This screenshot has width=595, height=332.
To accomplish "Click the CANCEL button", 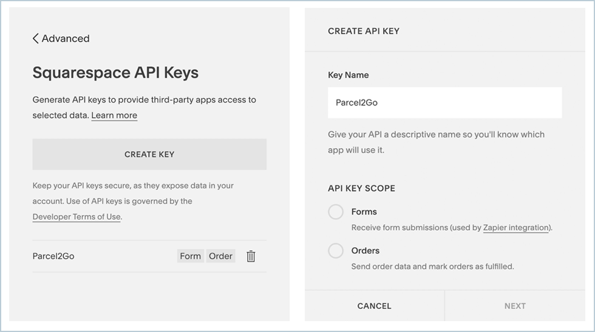I will pos(374,306).
